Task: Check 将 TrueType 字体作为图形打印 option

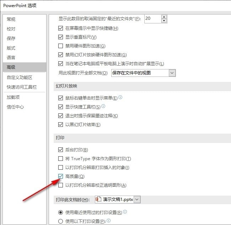Action: pyautogui.click(x=60, y=159)
